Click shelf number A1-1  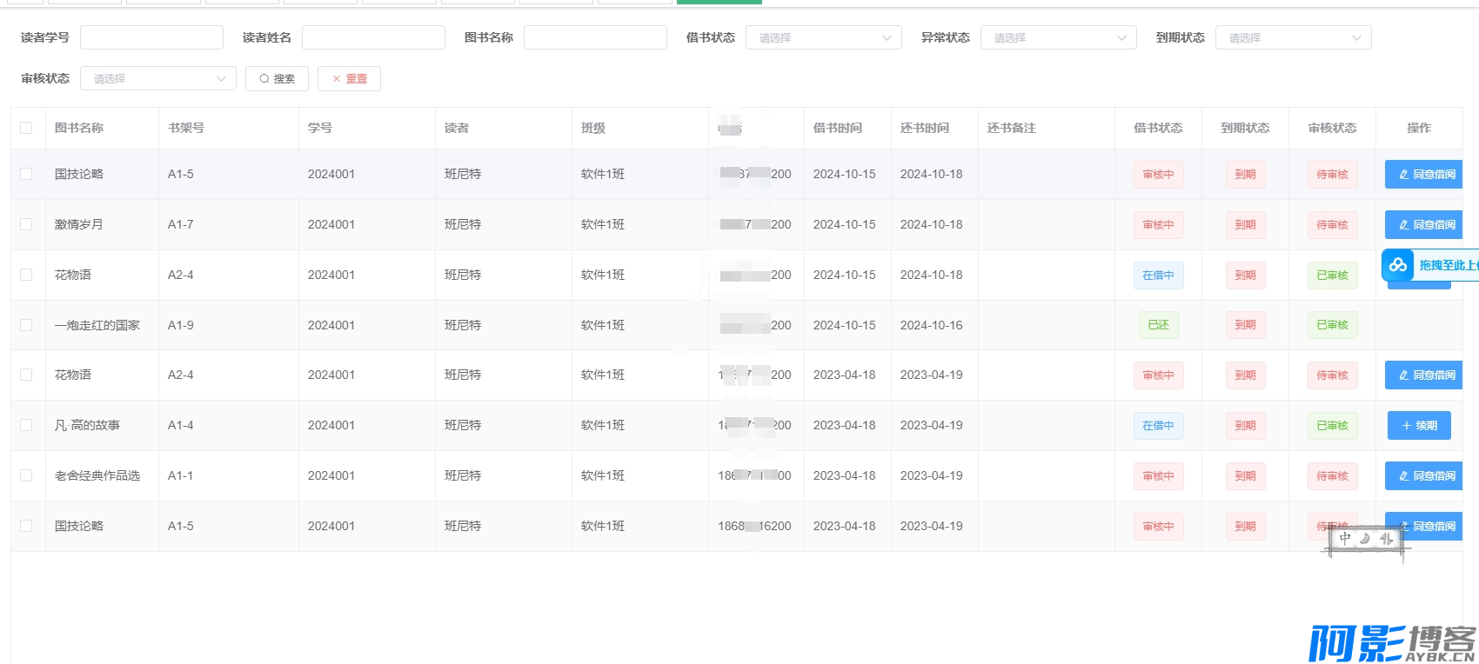181,475
